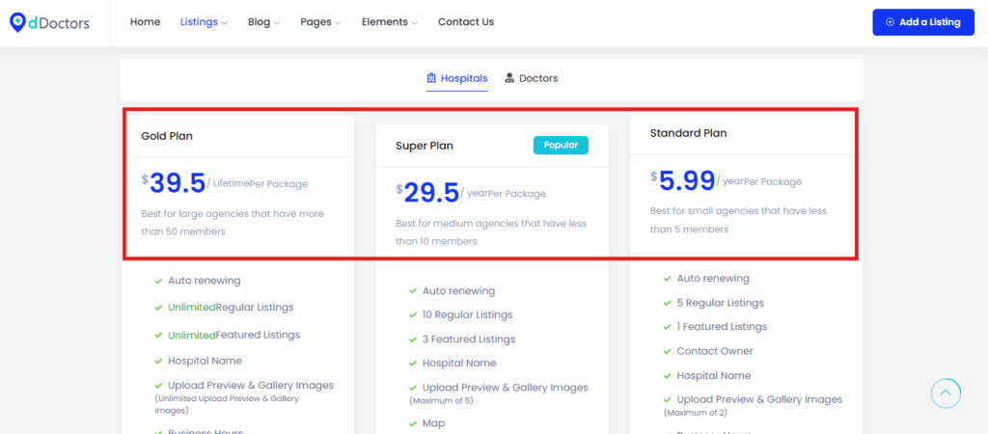The width and height of the screenshot is (988, 434).
Task: Click 'Best for large agencies' description
Action: coord(233,223)
